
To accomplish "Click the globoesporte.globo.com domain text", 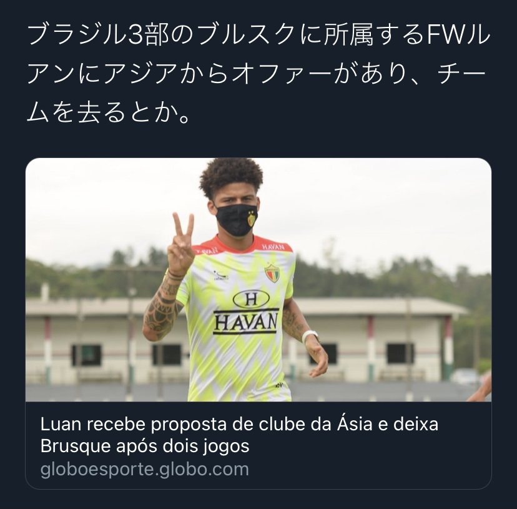I will tap(144, 469).
